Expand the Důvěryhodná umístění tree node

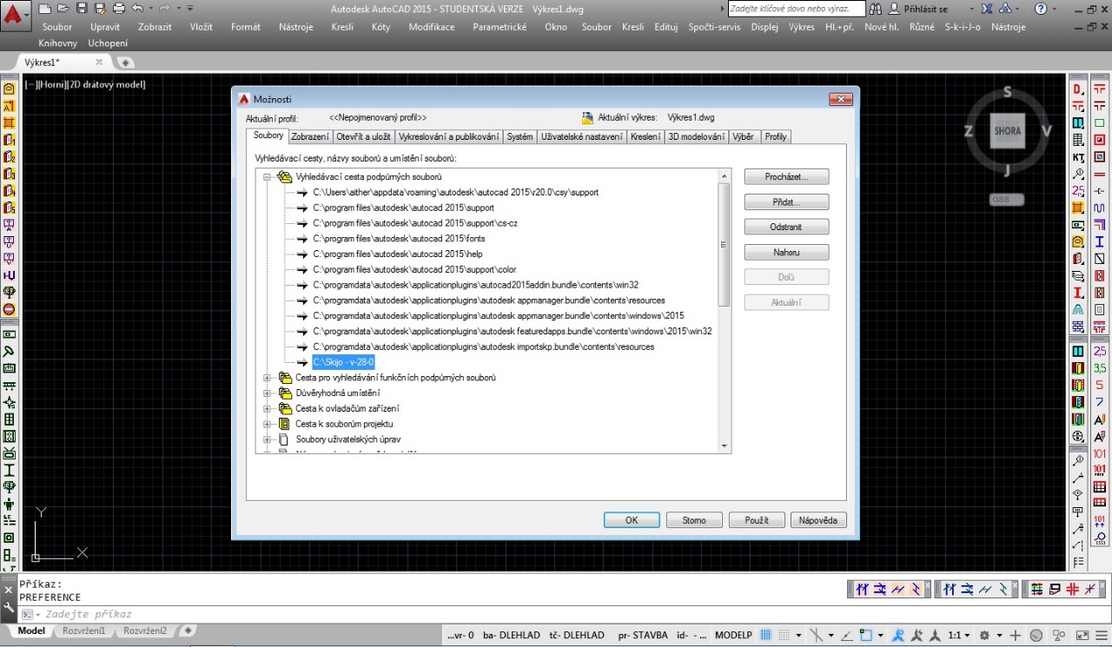pyautogui.click(x=268, y=393)
